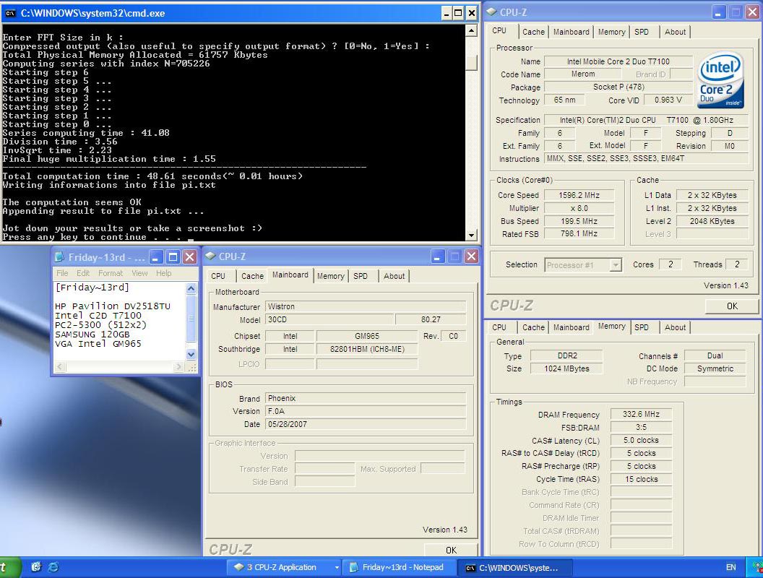Minimize the Notepad window
This screenshot has width=763, height=578.
[x=156, y=257]
